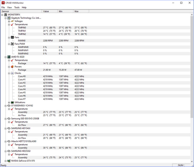Click the vertical scrollbar up arrow
This screenshot has width=194, height=167.
[x=192, y=15]
